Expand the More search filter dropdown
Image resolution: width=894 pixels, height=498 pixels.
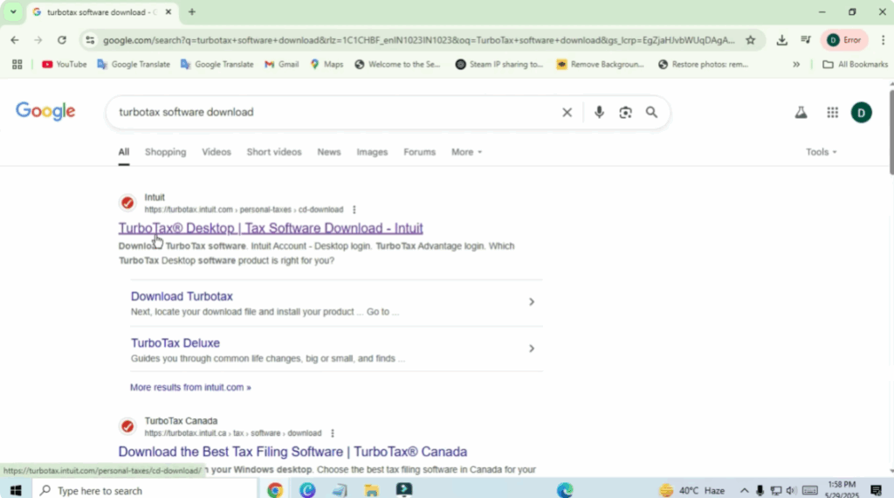[466, 152]
